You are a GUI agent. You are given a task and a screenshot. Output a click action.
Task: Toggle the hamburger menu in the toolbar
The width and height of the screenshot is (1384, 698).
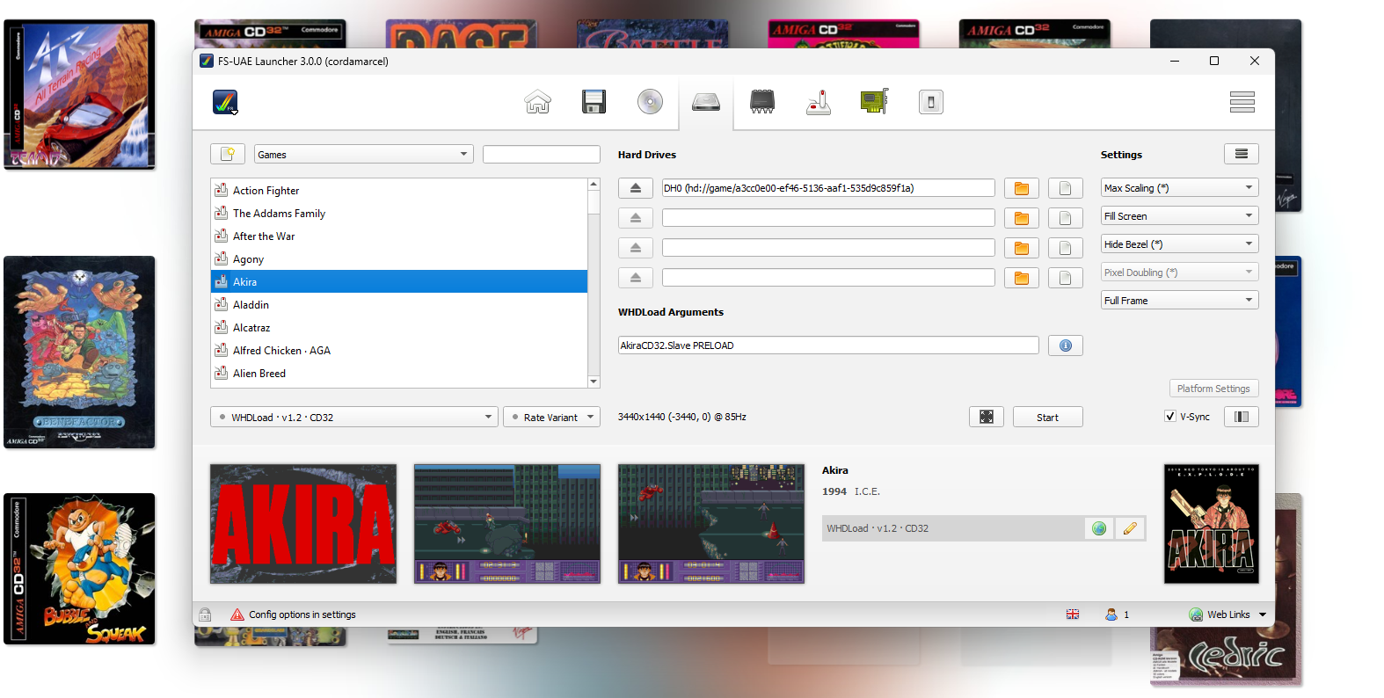(x=1242, y=102)
